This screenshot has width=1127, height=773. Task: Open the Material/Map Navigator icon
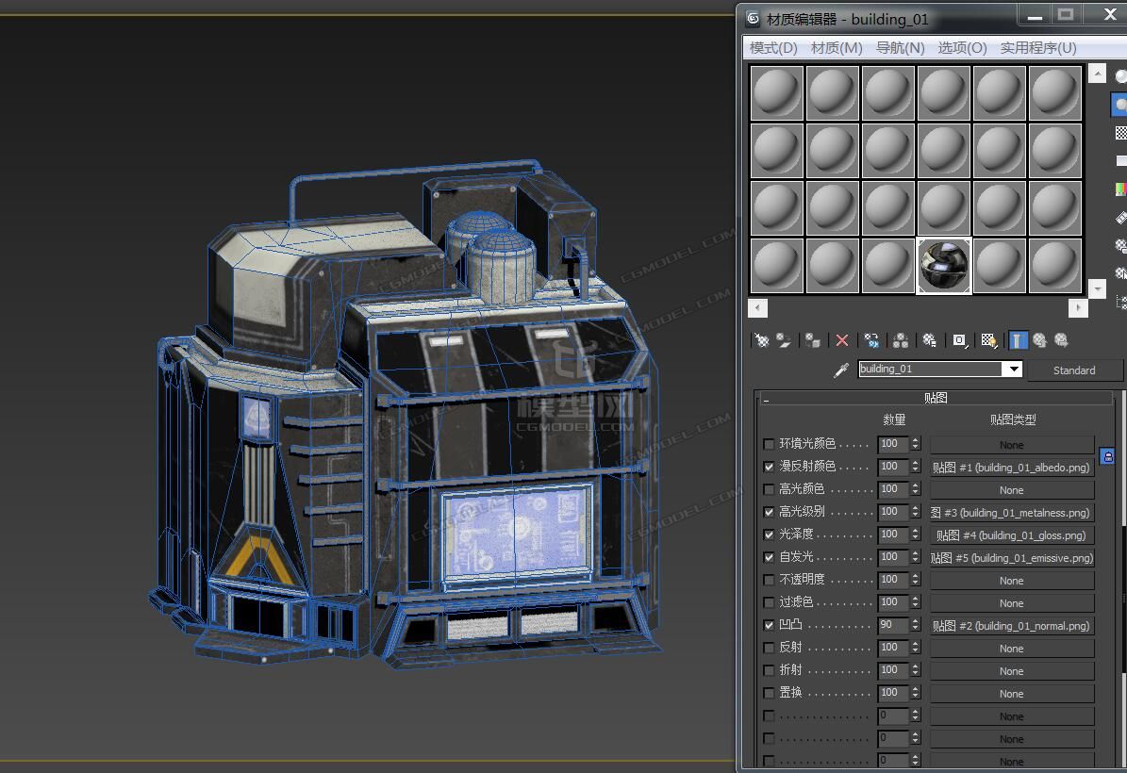point(1119,302)
